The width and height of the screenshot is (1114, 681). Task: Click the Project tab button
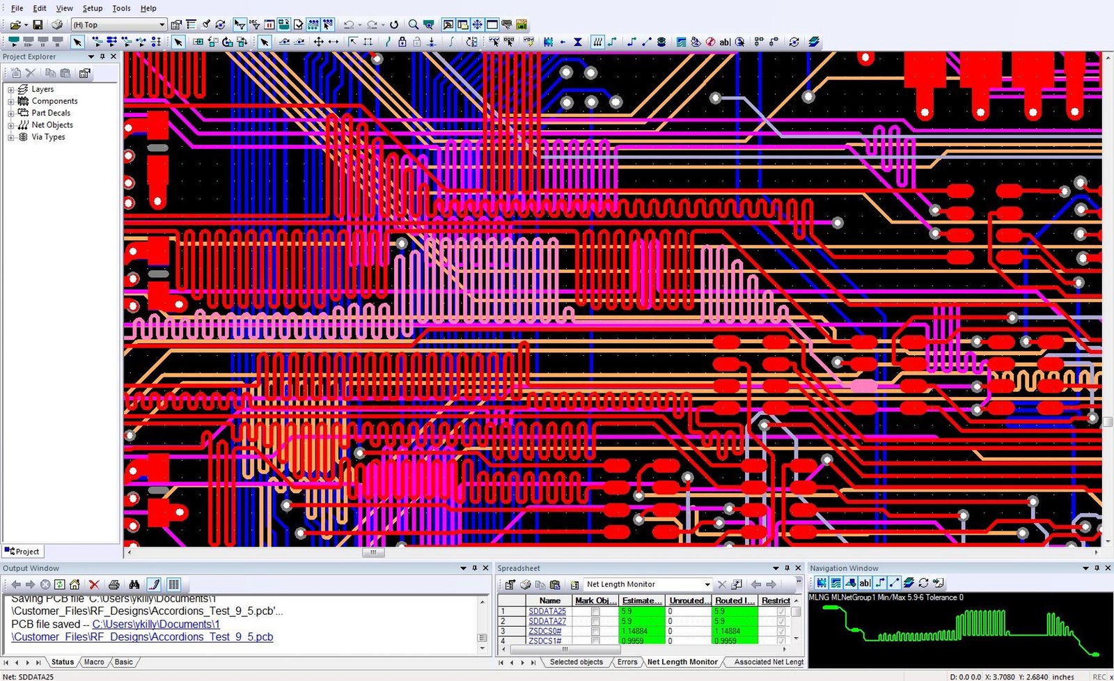tap(23, 551)
